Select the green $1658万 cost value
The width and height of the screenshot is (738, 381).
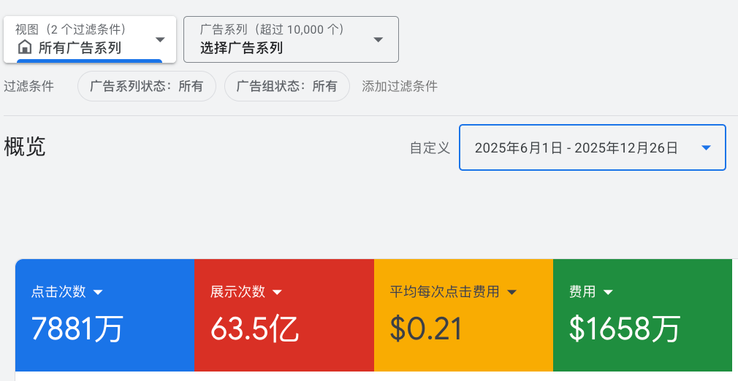click(625, 328)
